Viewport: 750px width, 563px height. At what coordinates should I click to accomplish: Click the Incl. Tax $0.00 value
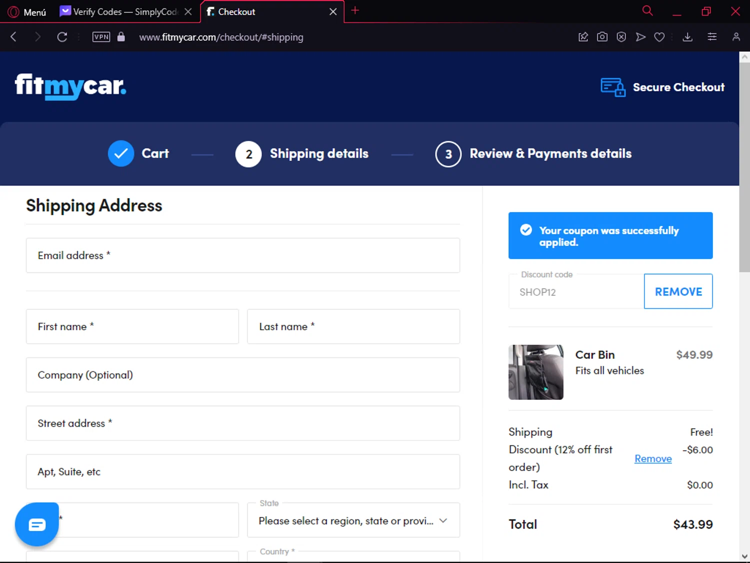[700, 485]
